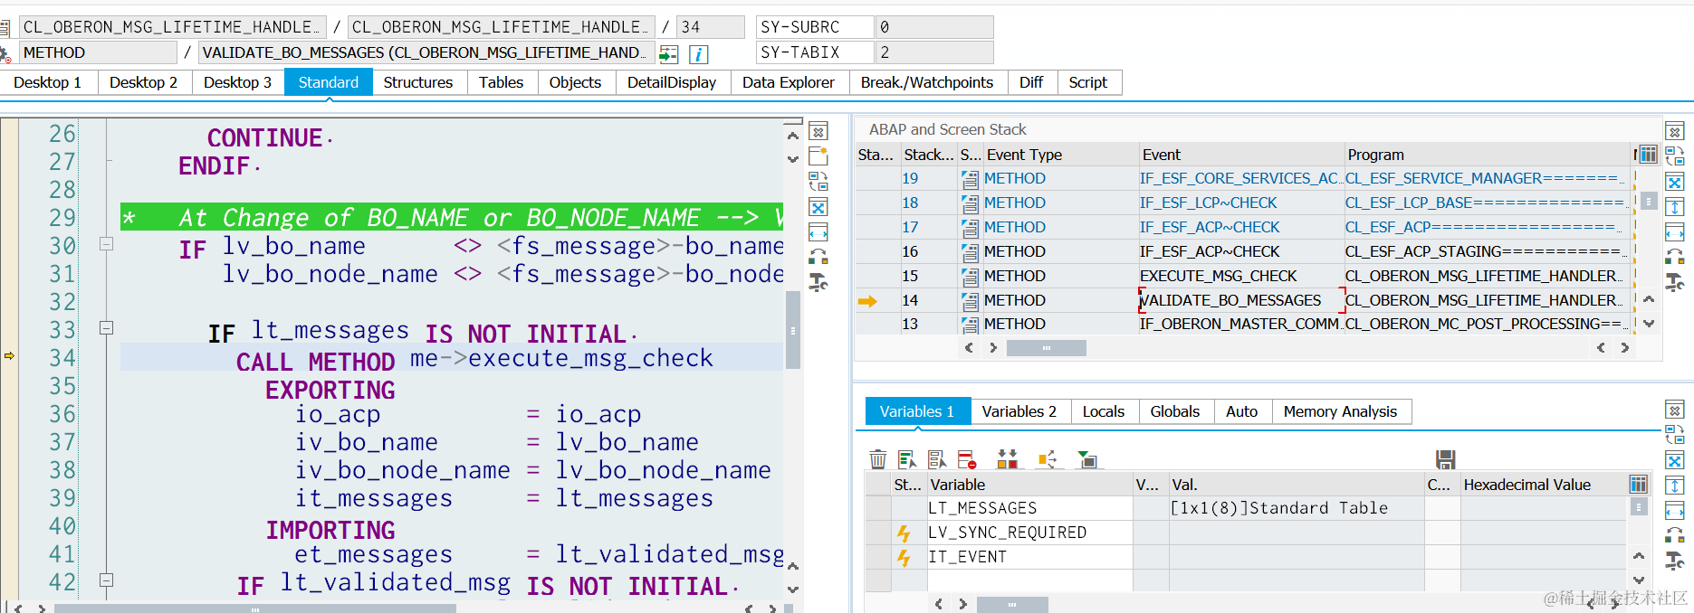Click the save icon in variables toolbar

pos(1446,459)
